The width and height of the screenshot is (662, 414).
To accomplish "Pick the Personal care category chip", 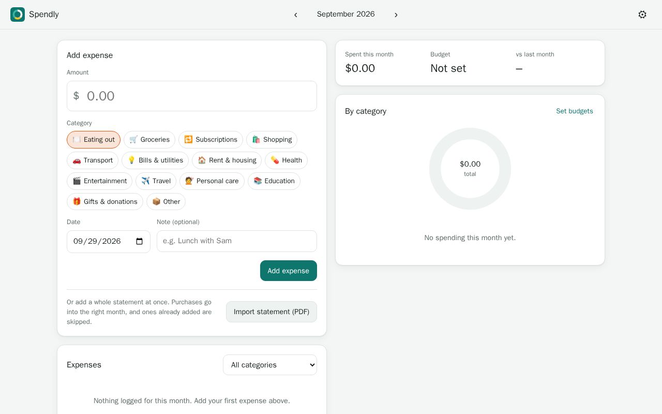I will click(212, 181).
